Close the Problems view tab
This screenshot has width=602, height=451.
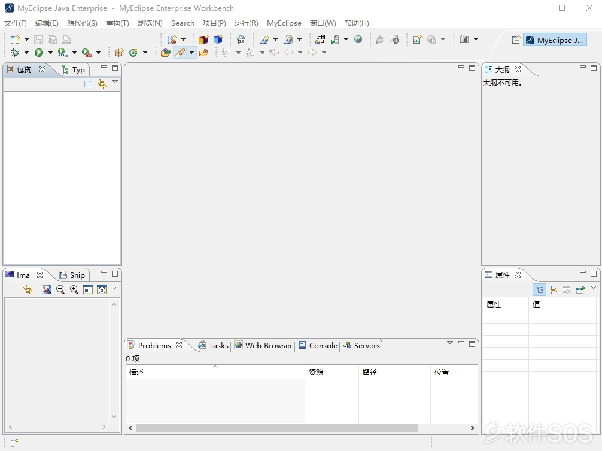(x=179, y=345)
